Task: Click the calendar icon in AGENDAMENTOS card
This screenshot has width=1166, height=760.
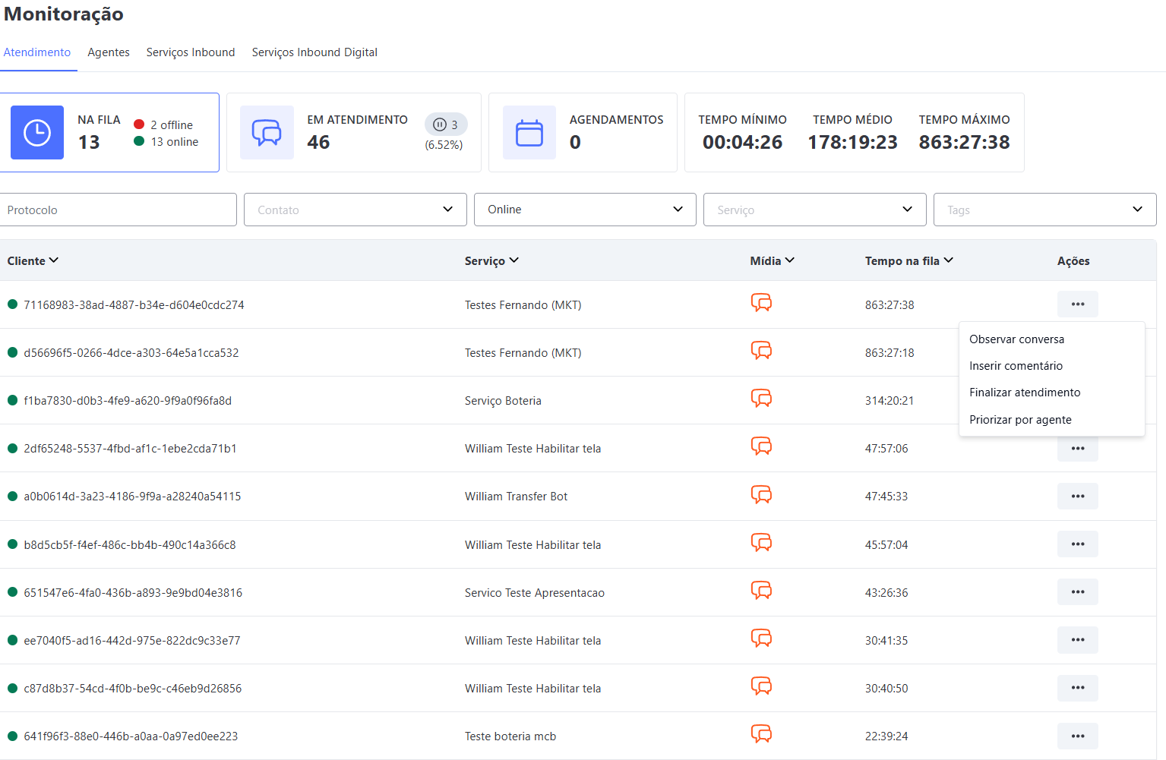Action: (x=529, y=133)
